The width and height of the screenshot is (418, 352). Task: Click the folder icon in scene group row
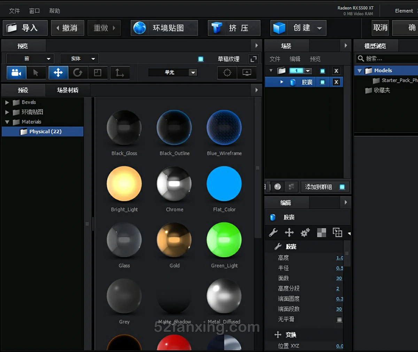point(281,71)
